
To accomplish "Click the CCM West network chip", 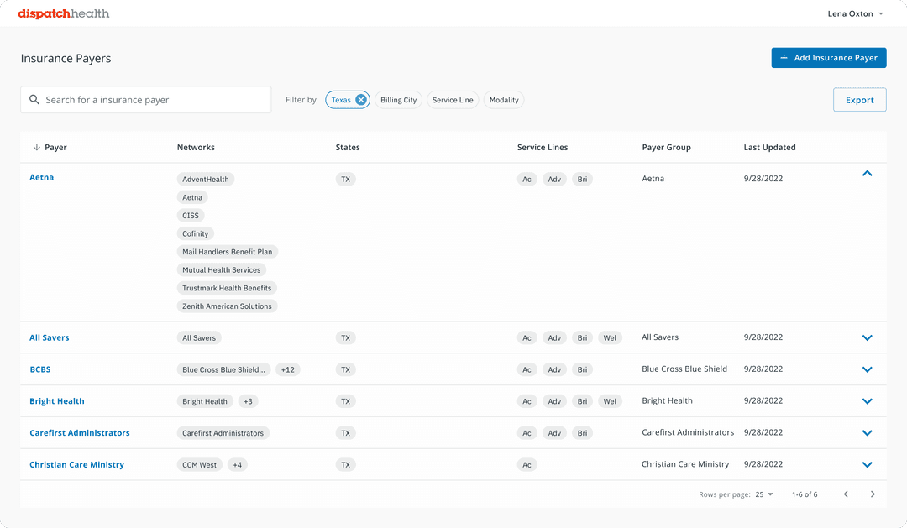I will pyautogui.click(x=200, y=465).
